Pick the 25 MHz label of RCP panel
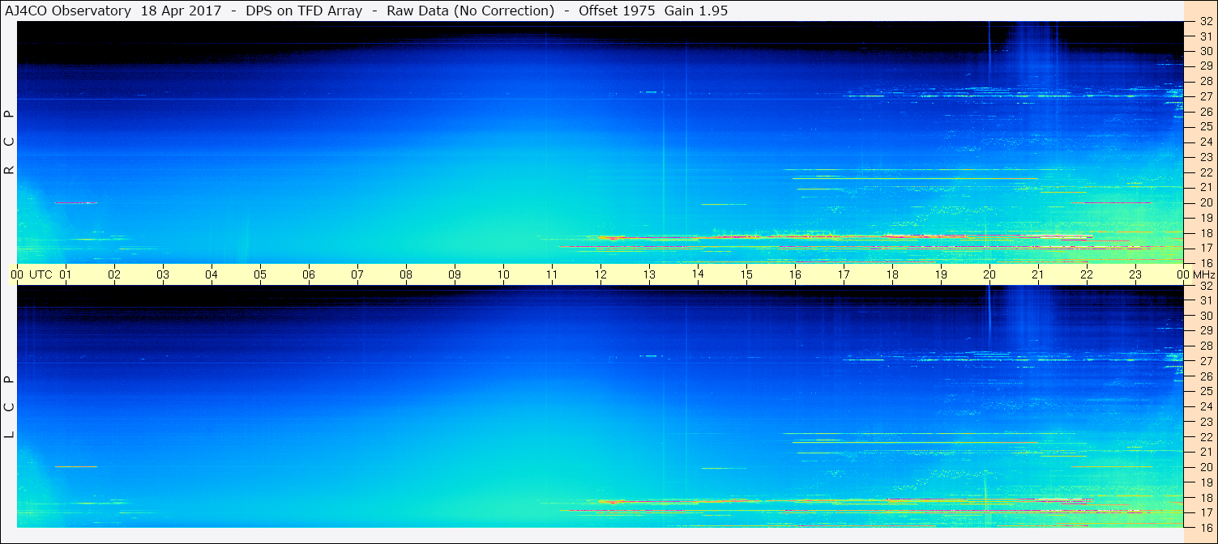This screenshot has width=1218, height=544. [x=1206, y=126]
